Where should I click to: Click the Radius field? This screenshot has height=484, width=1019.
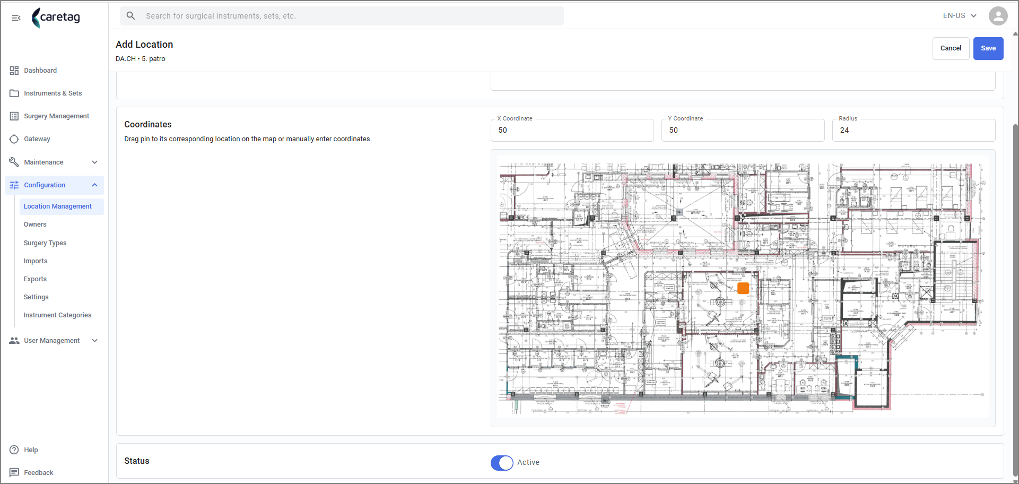(913, 130)
